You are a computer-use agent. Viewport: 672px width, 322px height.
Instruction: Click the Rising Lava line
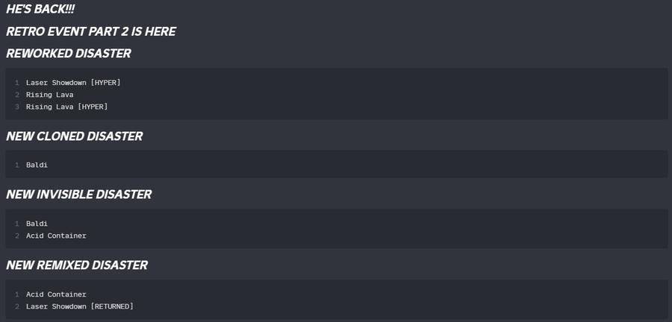(x=50, y=95)
